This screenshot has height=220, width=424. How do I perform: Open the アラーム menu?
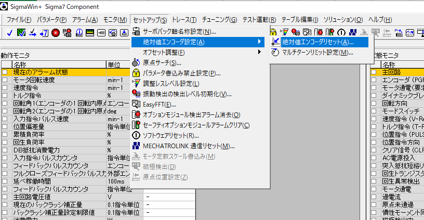coord(85,20)
